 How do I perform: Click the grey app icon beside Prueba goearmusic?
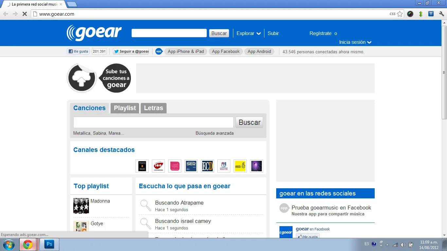click(284, 208)
